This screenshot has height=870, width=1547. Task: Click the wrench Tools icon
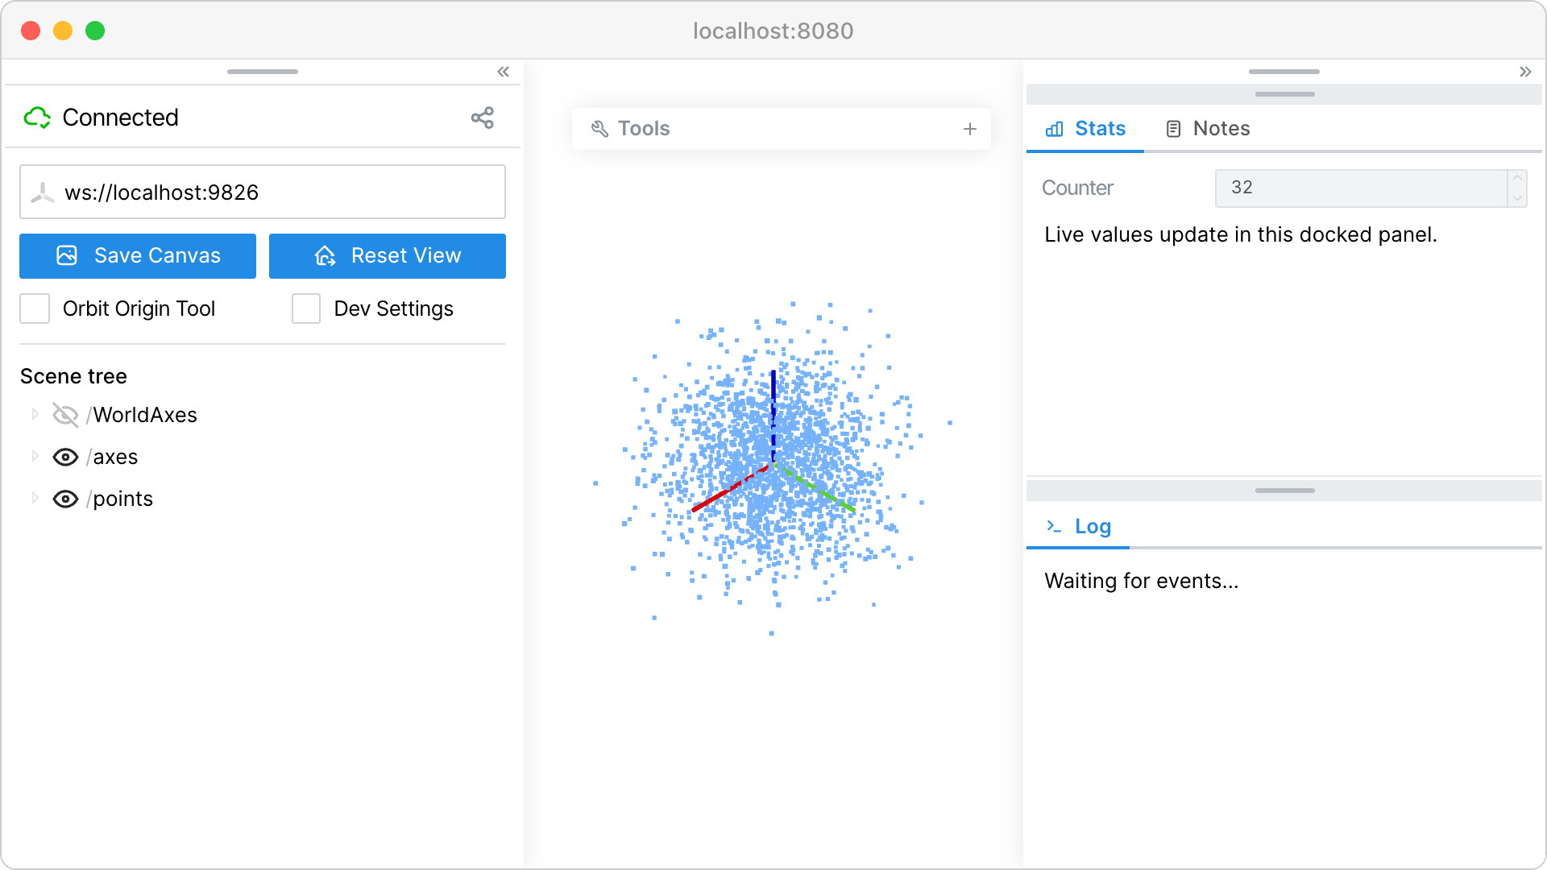599,129
